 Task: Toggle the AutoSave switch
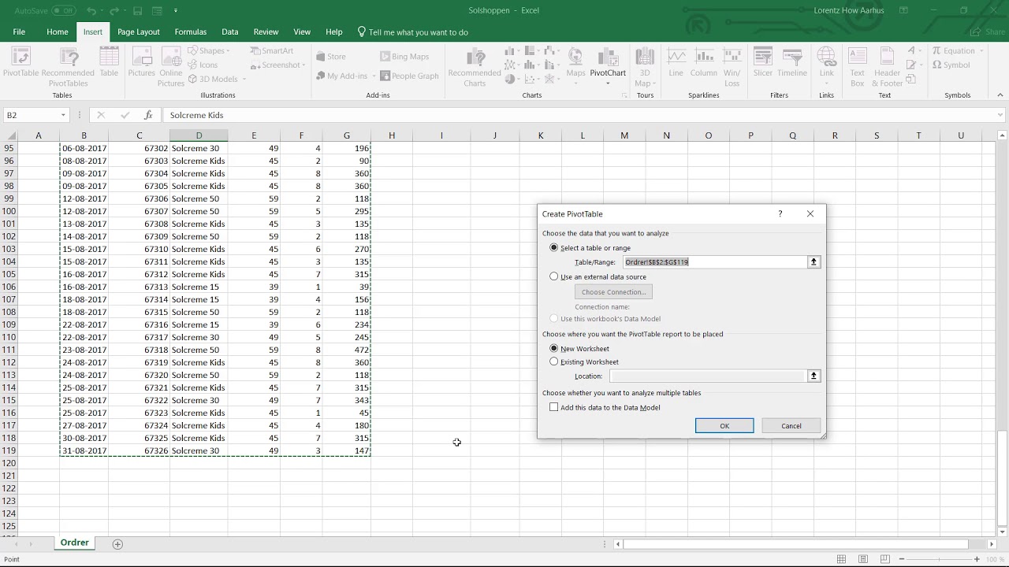click(64, 10)
